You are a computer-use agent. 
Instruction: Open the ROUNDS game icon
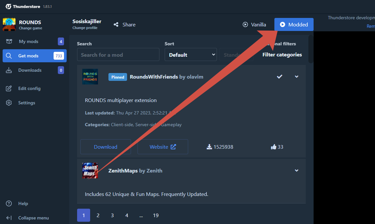[x=9, y=24]
